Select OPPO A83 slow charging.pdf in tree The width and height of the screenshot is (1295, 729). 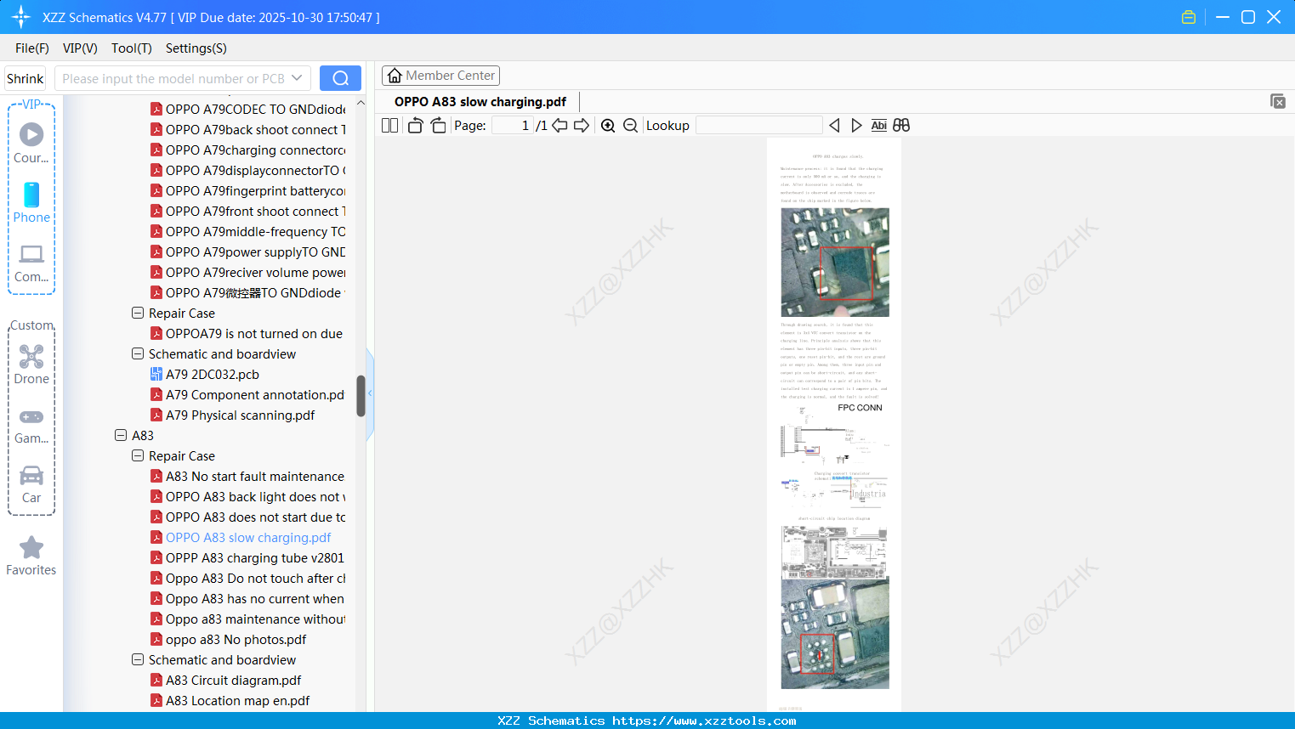pyautogui.click(x=241, y=538)
